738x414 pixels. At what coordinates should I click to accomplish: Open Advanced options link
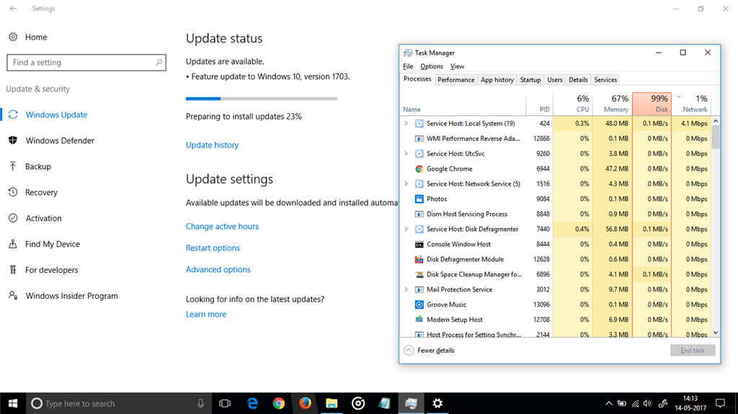218,269
